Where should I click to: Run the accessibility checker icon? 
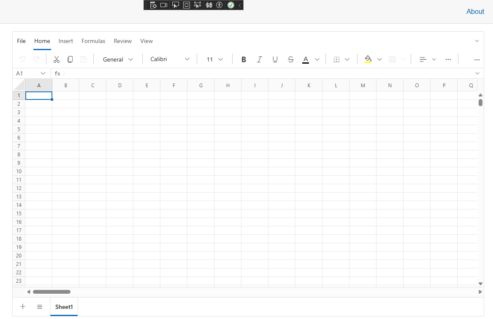click(219, 5)
